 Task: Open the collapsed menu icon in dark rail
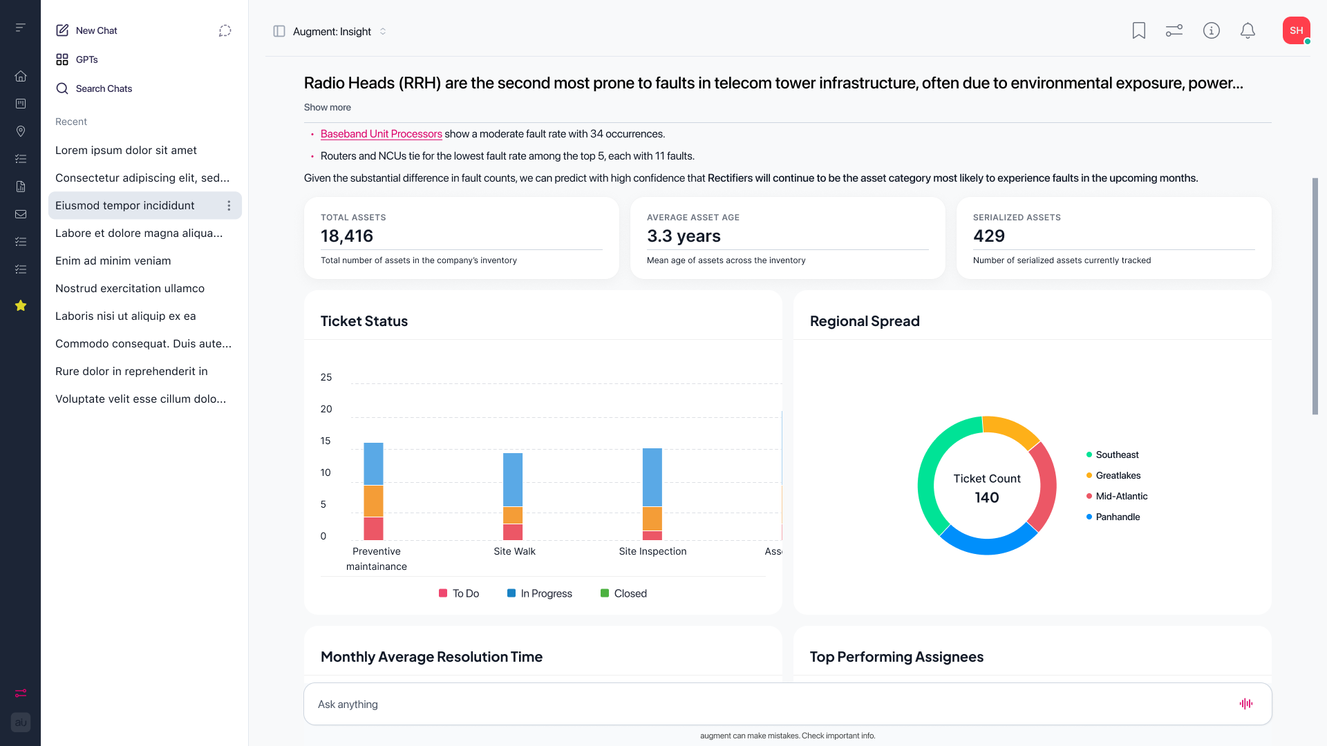point(21,28)
